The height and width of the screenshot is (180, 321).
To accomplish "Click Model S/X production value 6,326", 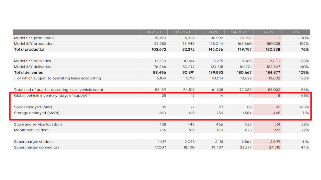I will click(190, 38).
